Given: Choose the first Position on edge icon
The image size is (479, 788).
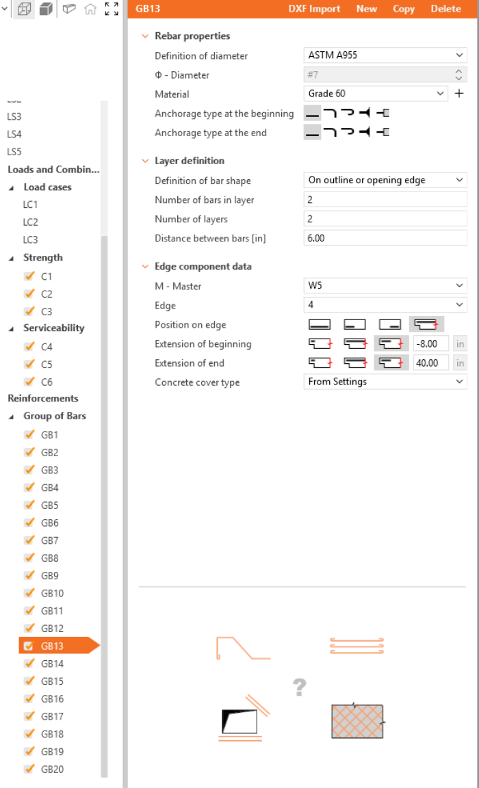Looking at the screenshot, I should [x=320, y=325].
